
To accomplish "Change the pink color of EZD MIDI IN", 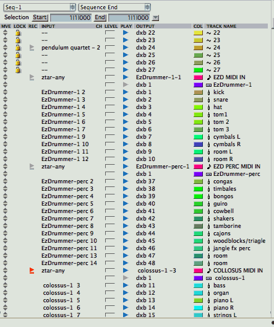I will [198, 77].
